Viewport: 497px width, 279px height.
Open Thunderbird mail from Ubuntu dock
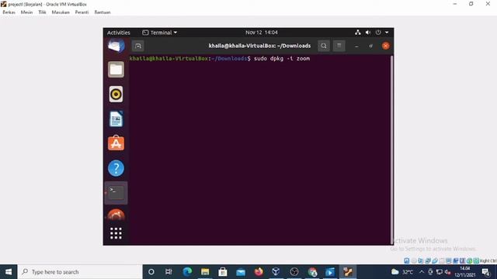click(116, 46)
